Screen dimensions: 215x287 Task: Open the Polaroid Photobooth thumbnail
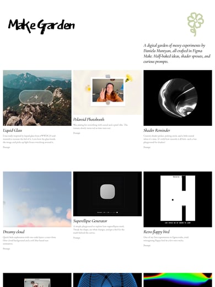pos(108,92)
